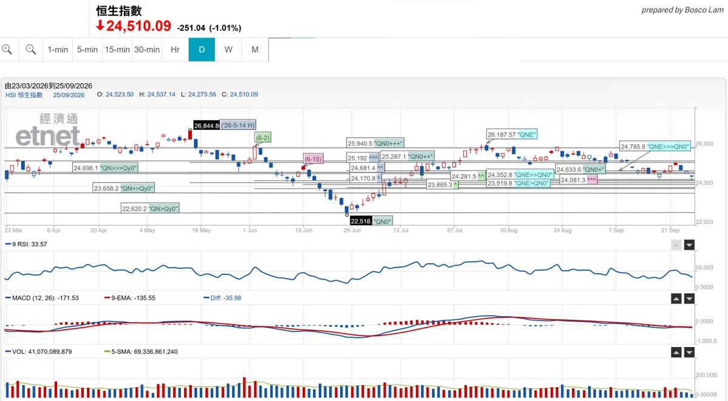Click the 22,620.2 "QN>Qy0" label
Image resolution: width=728 pixels, height=401 pixels.
(150, 209)
